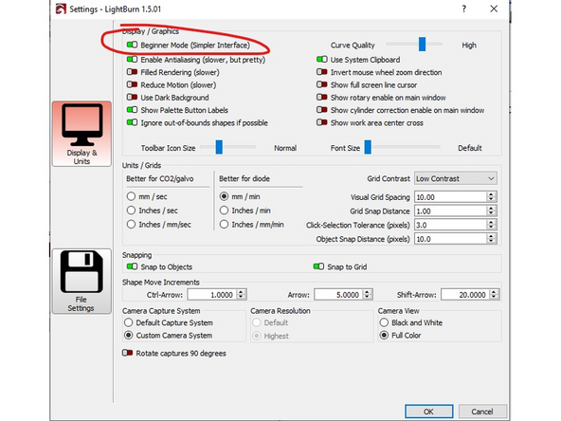Switch on Use Dark Background
This screenshot has height=421, width=561.
click(x=132, y=97)
